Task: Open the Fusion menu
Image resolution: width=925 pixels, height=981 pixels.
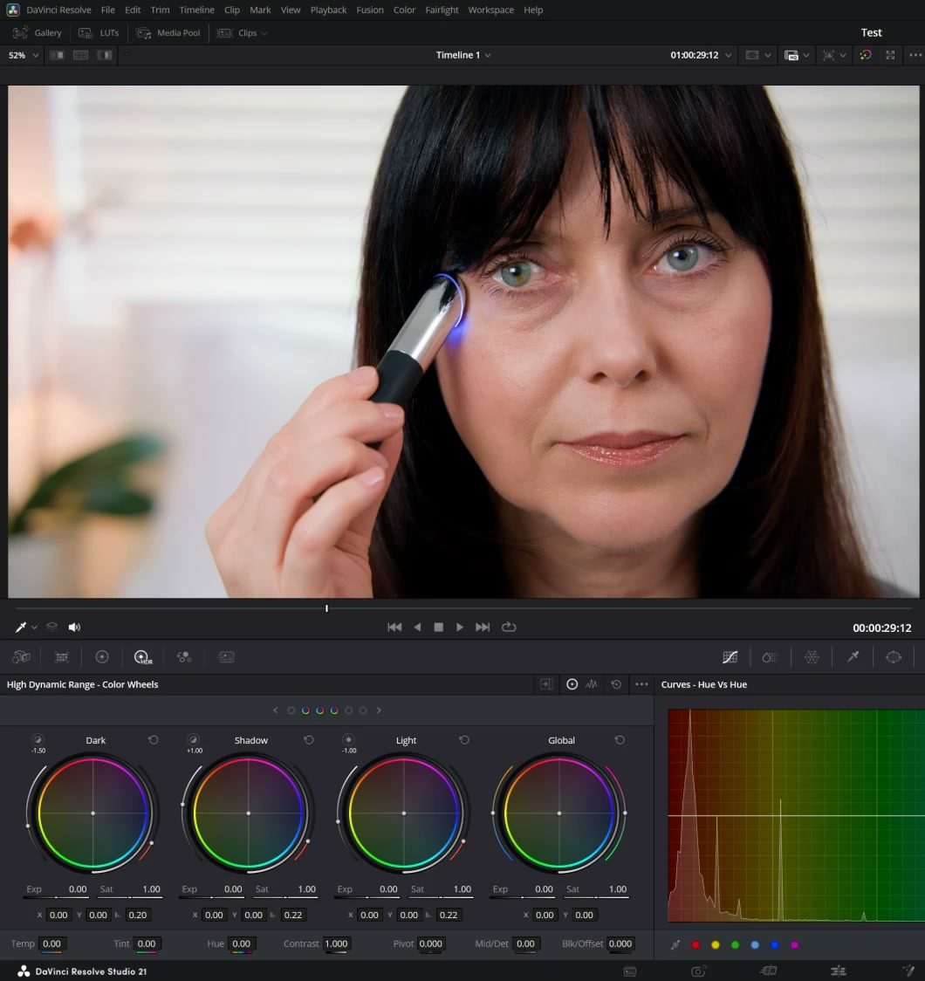Action: click(370, 10)
